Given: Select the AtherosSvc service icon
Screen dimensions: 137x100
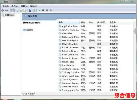Looking at the screenshot, I should (60, 33).
